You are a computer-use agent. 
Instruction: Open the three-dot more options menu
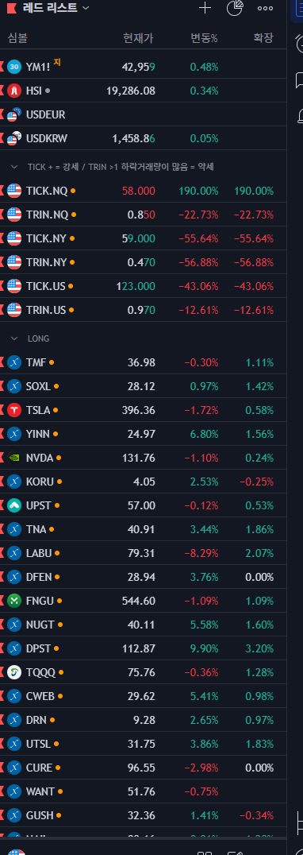tap(265, 8)
